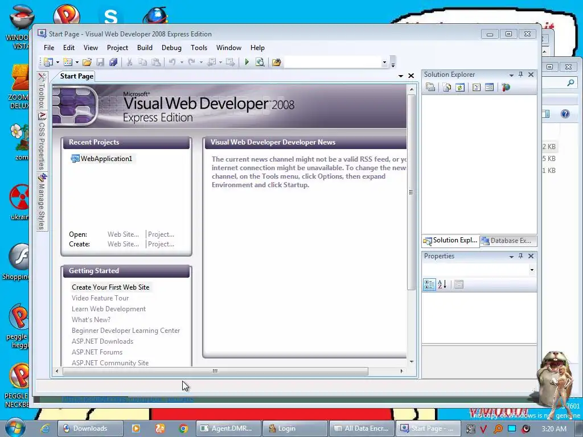
Task: Click the Start Page vertical scrollbar
Action: 411,192
